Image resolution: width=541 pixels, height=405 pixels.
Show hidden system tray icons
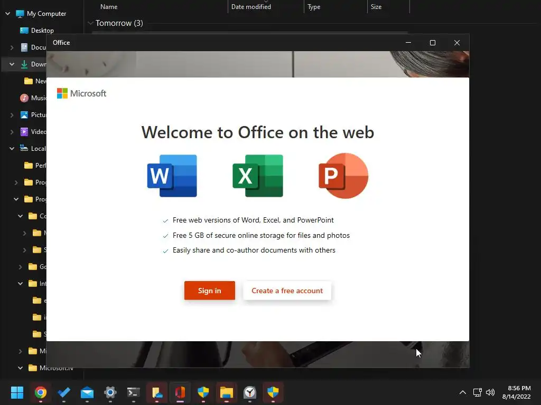coord(463,392)
